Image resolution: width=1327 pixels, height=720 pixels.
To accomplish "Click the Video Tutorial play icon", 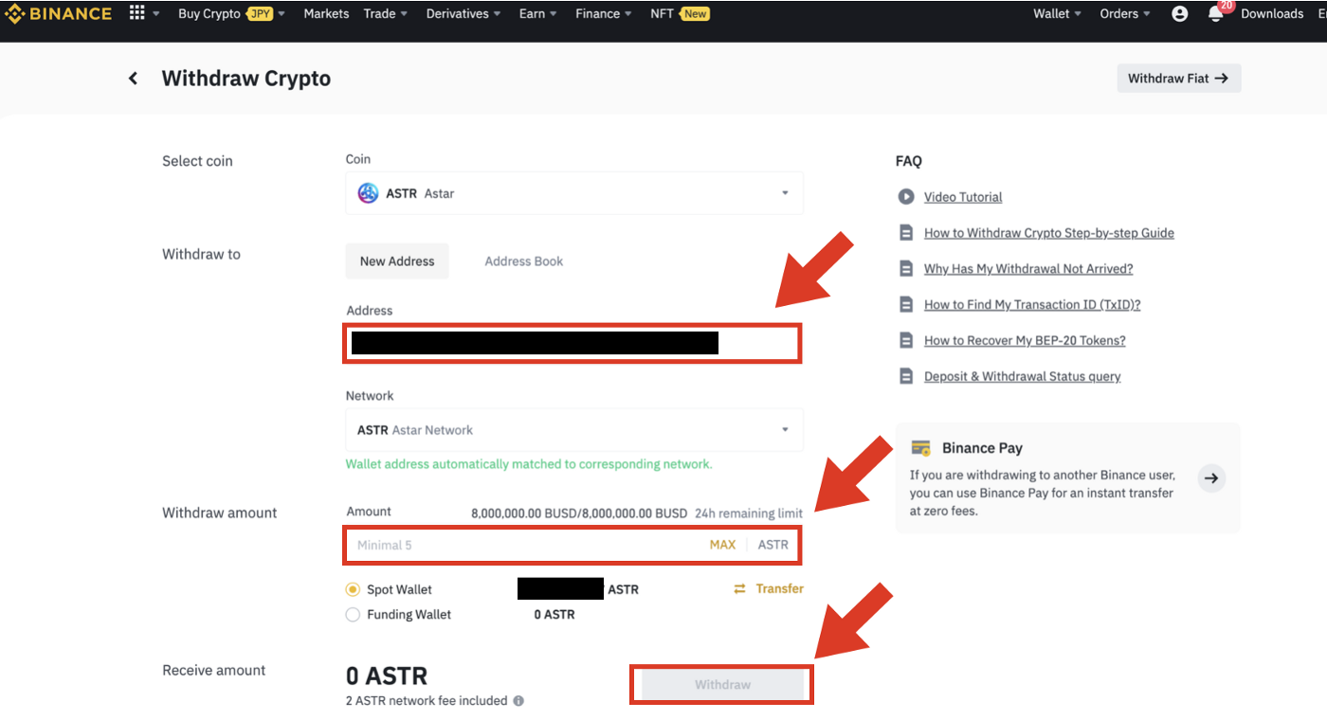I will (905, 196).
